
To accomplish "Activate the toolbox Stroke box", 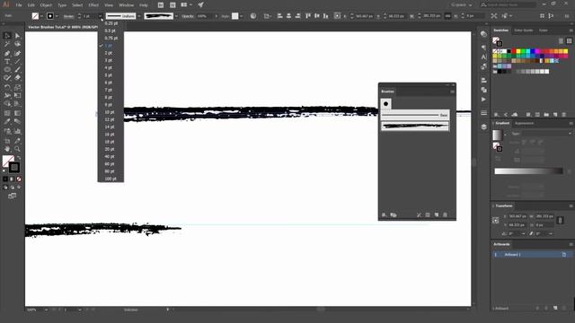I will [14, 168].
